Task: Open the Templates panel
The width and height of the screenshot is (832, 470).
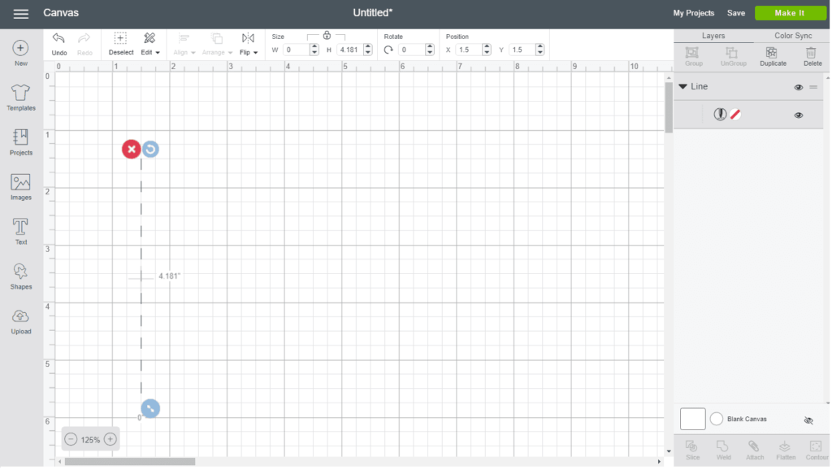Action: coord(20,98)
